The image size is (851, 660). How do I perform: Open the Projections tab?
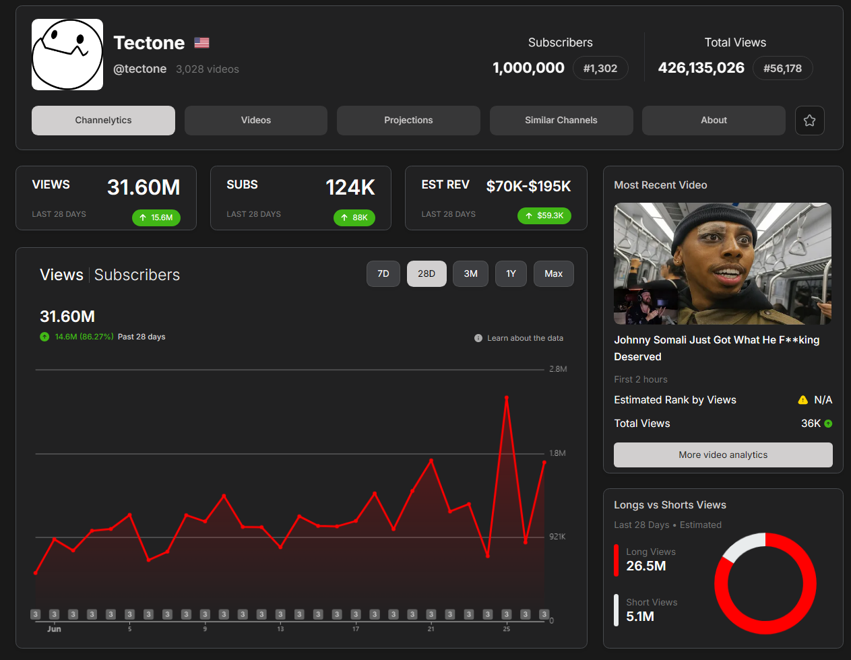(x=408, y=121)
